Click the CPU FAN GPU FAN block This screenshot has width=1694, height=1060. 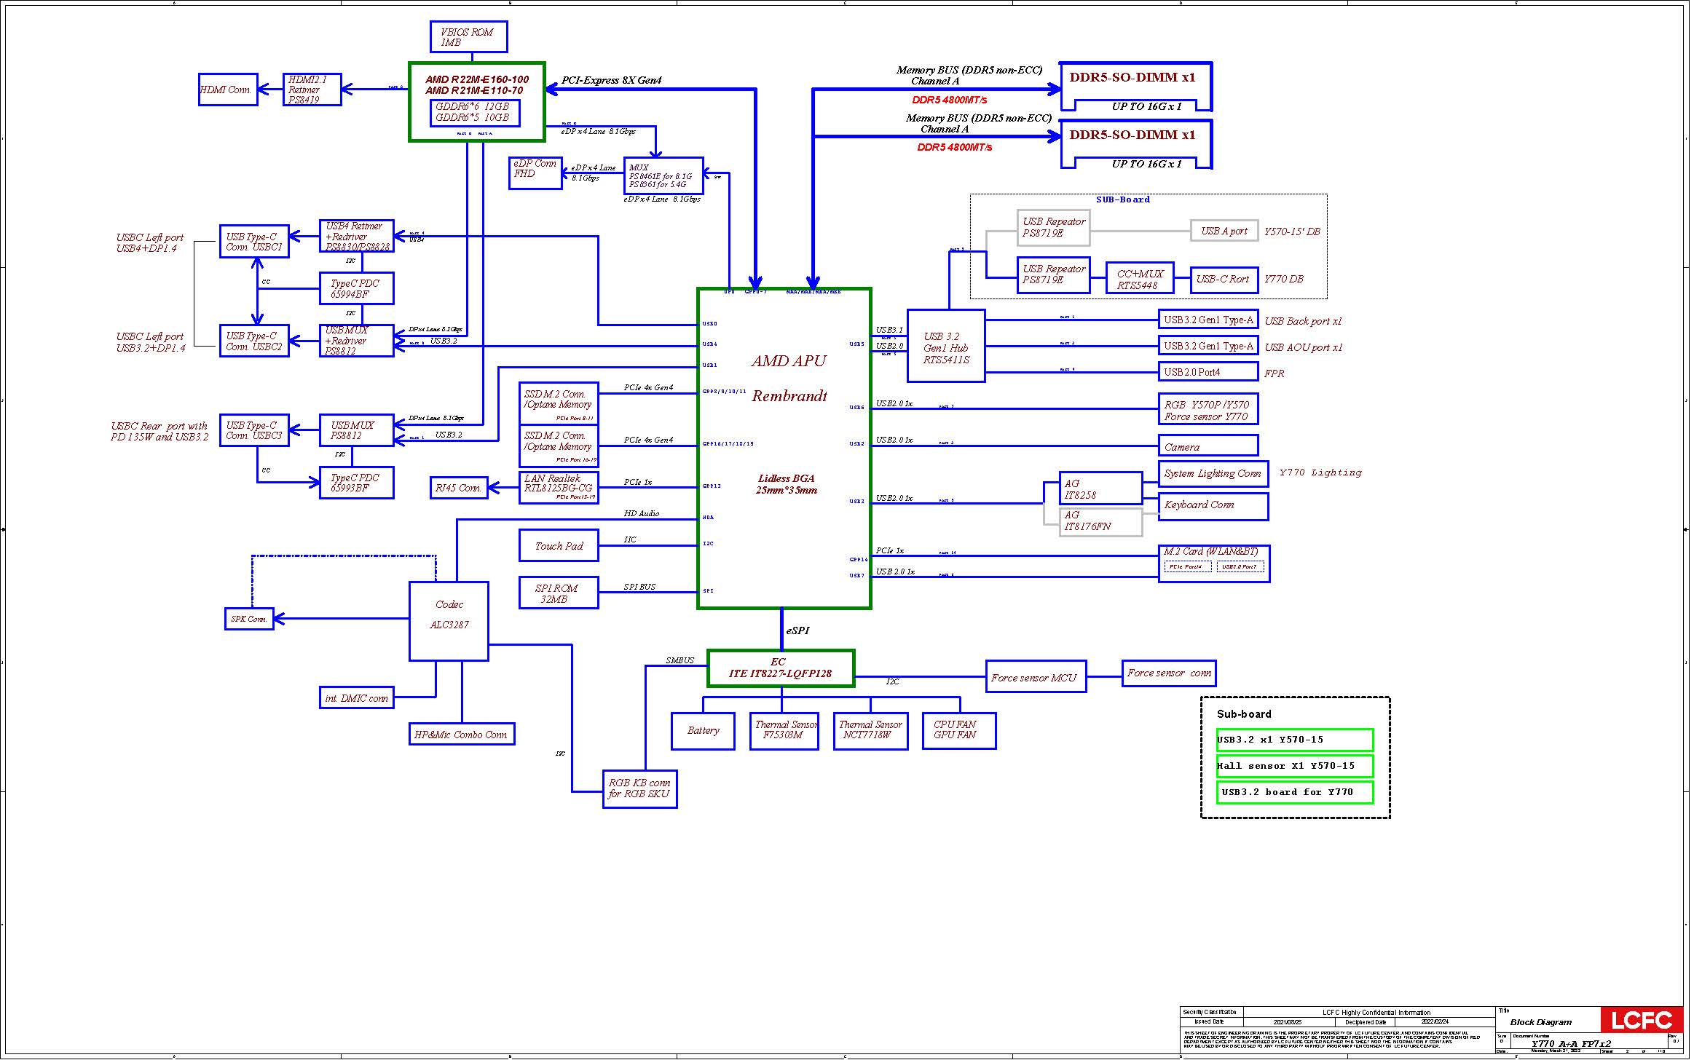958,730
